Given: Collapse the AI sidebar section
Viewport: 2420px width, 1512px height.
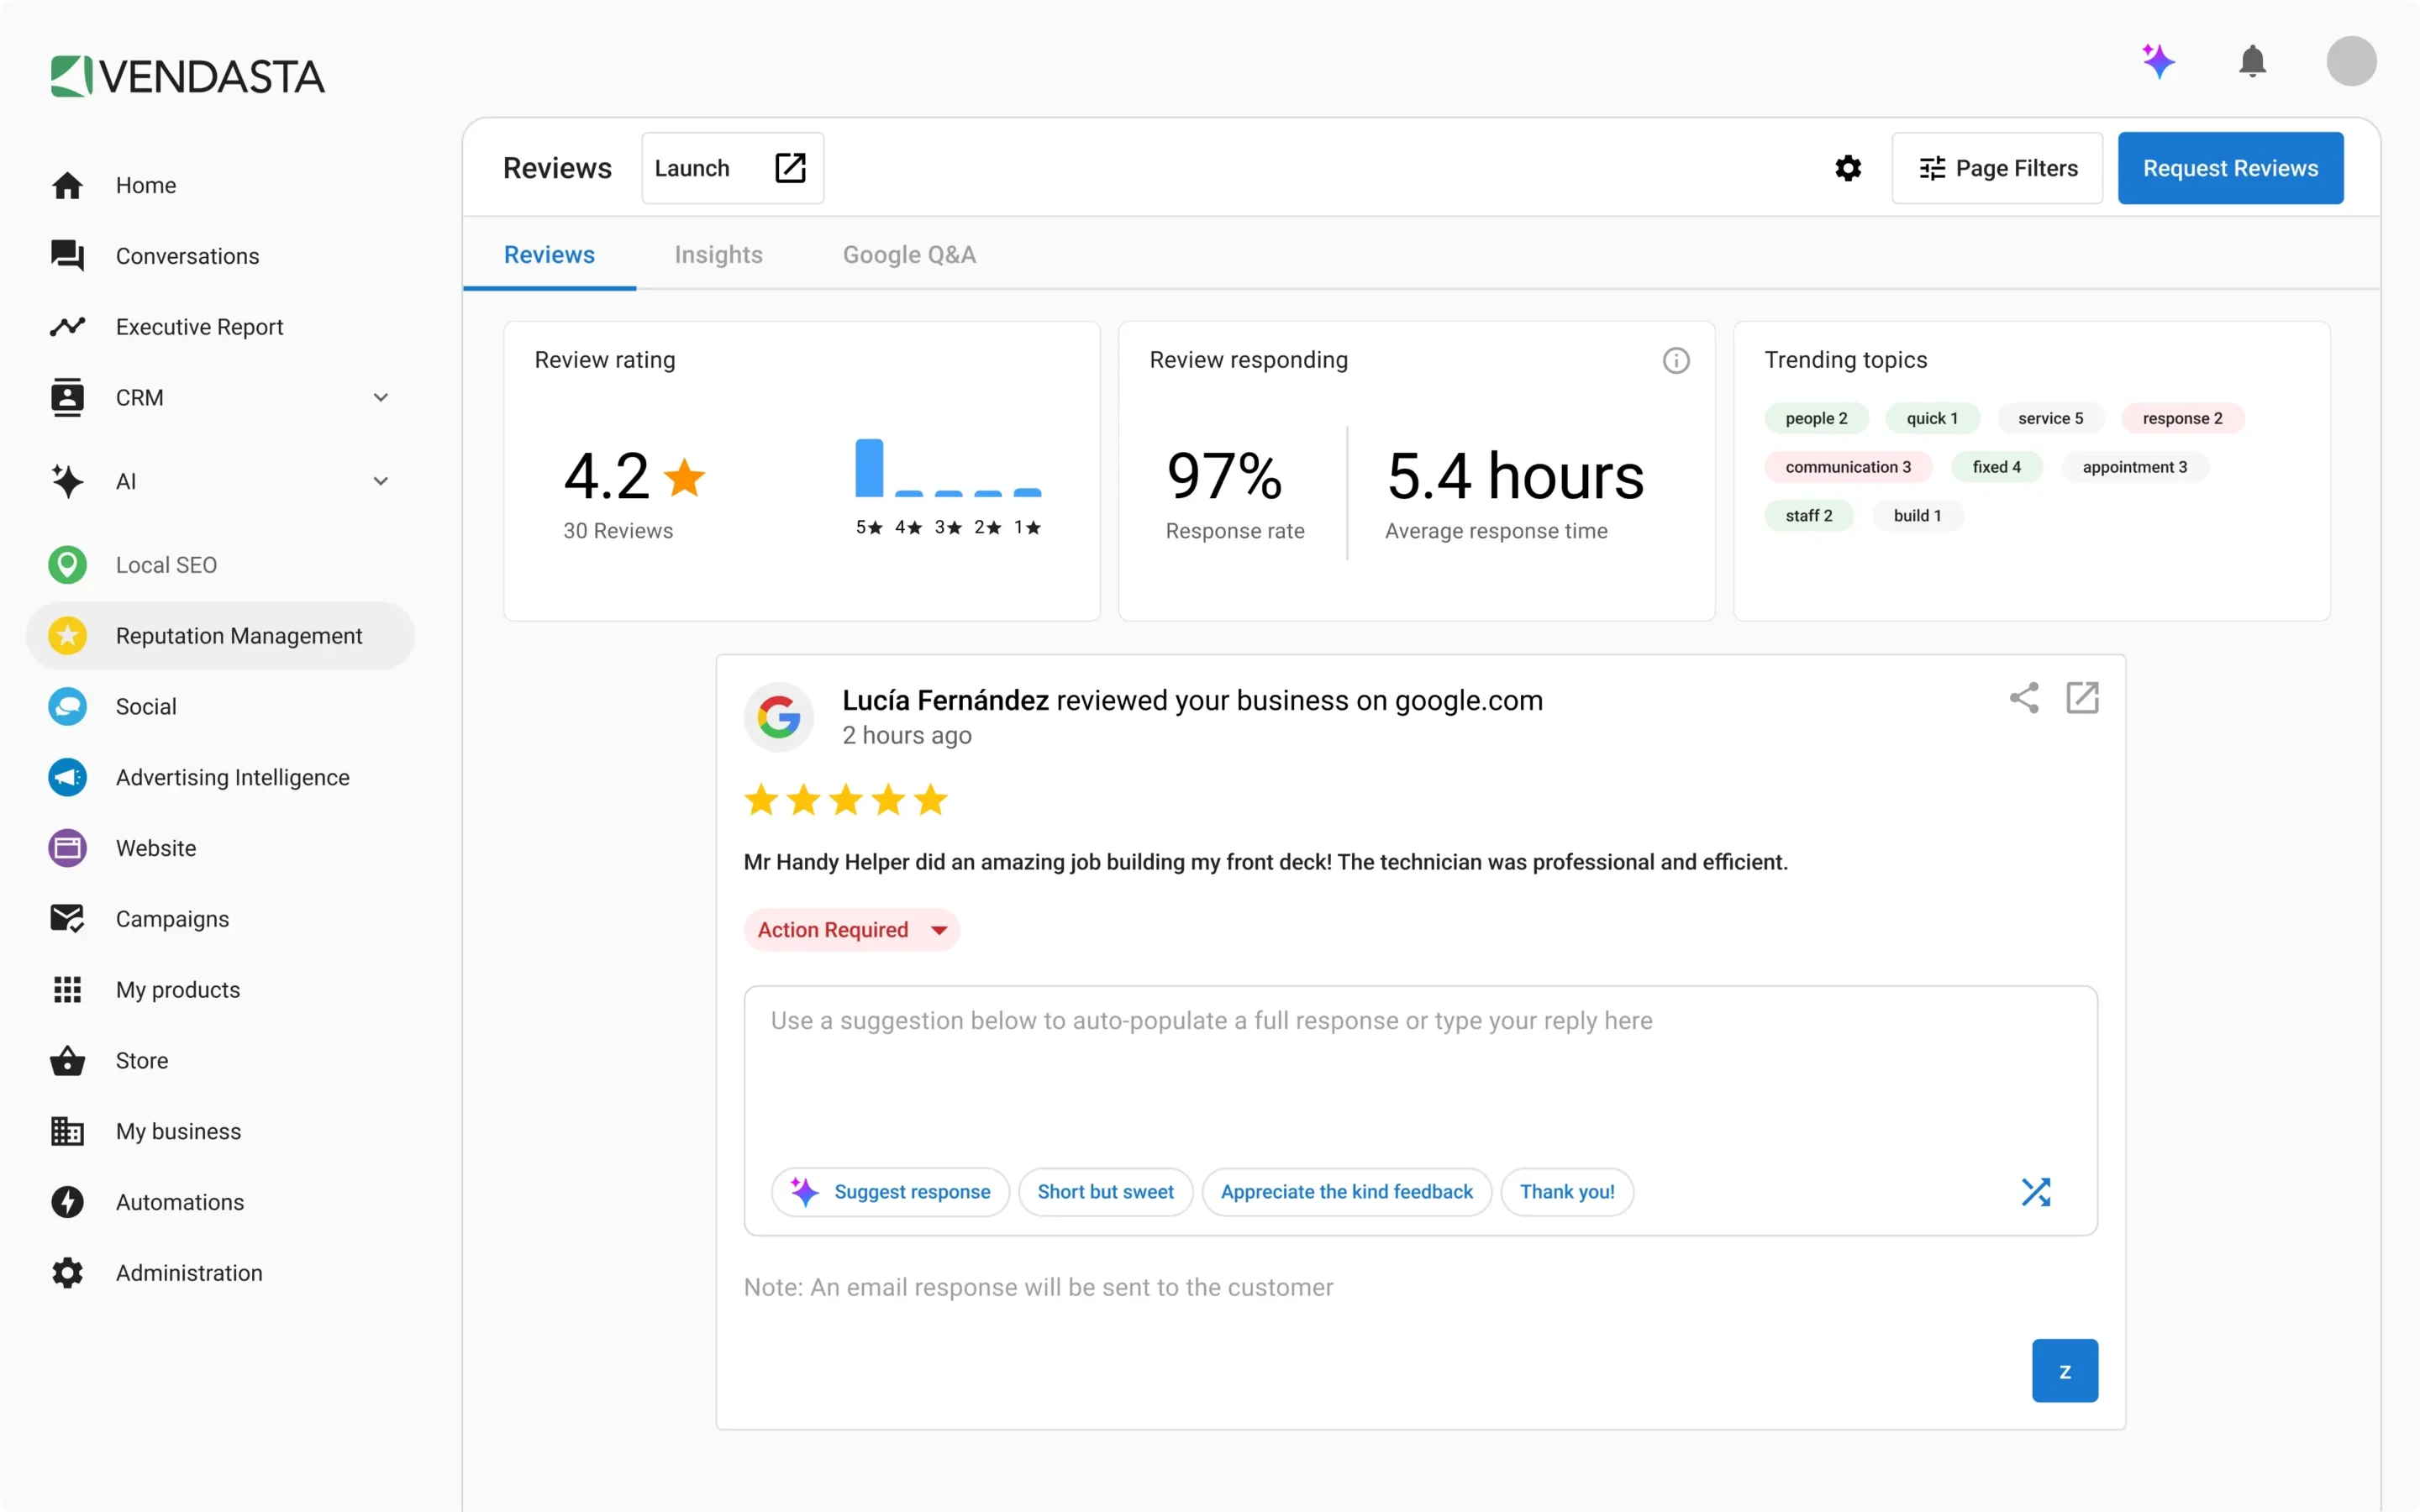Looking at the screenshot, I should point(381,481).
